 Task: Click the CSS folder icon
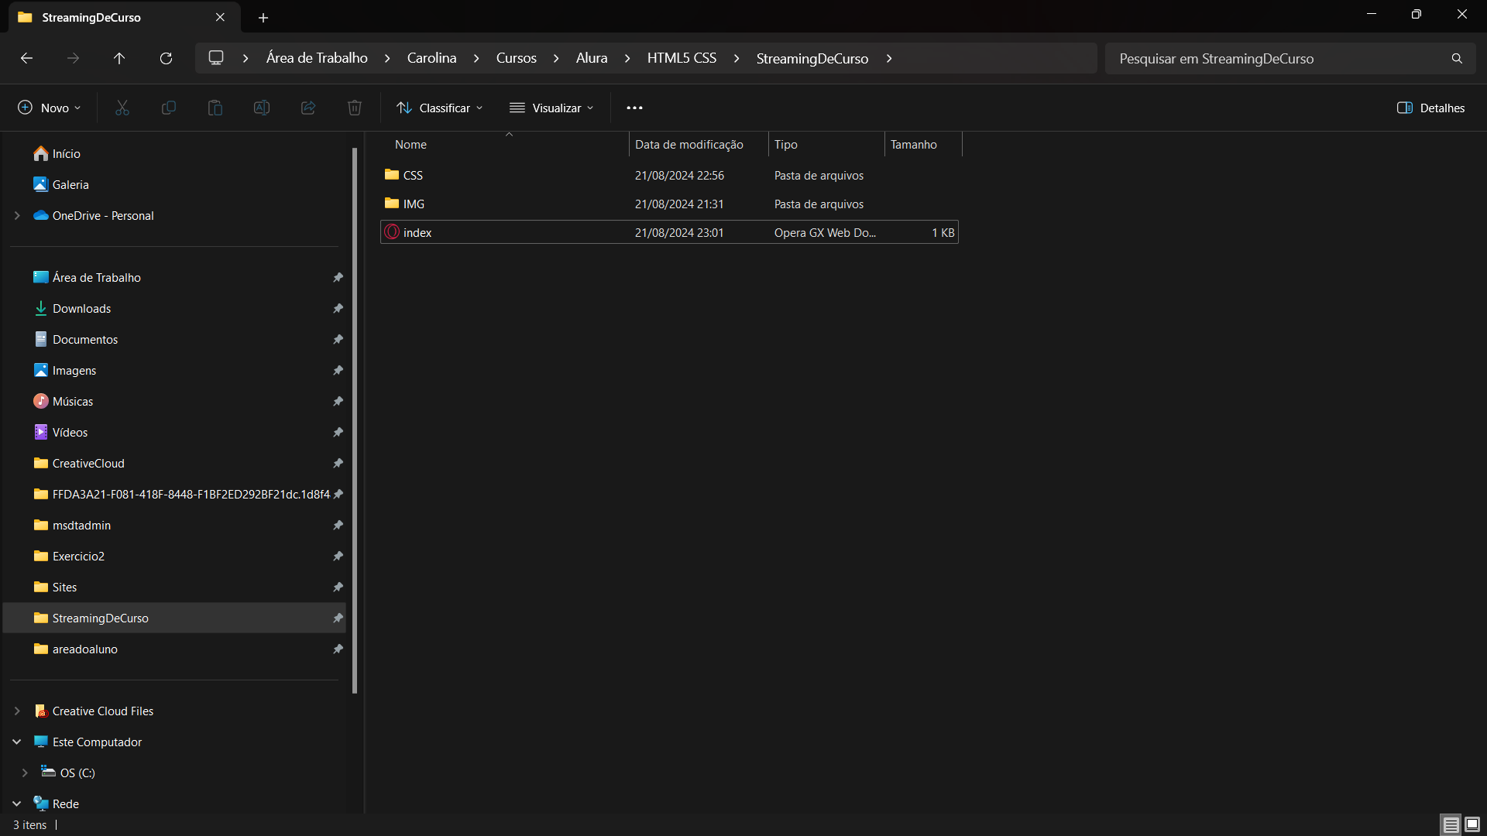tap(392, 175)
